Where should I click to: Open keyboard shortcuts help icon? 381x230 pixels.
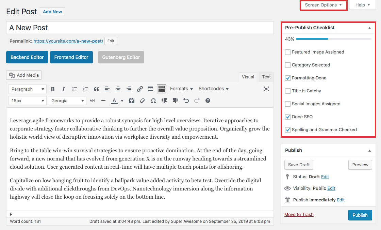point(208,101)
